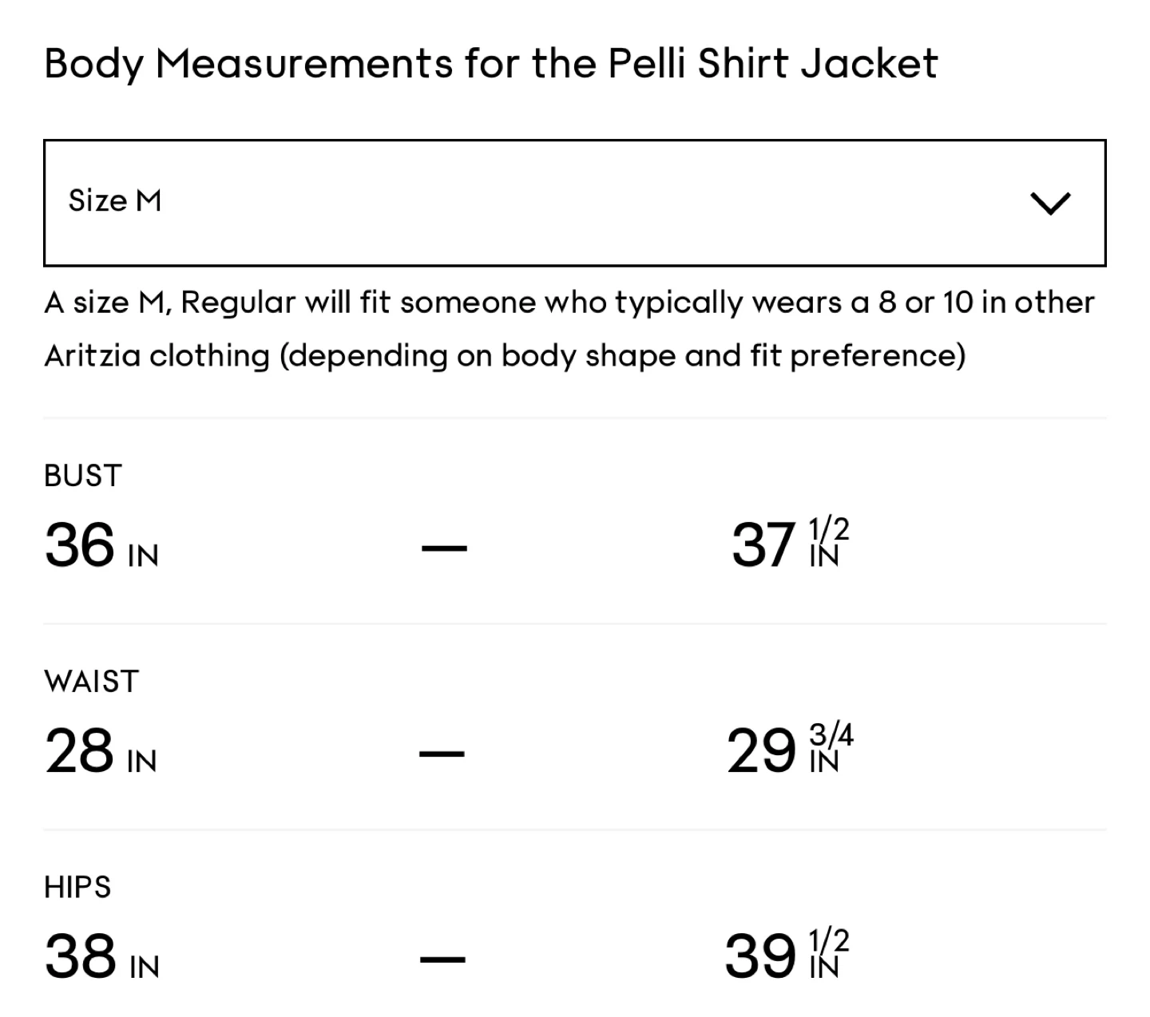The image size is (1150, 1017).
Task: Click the "Size M" label text
Action: (115, 201)
